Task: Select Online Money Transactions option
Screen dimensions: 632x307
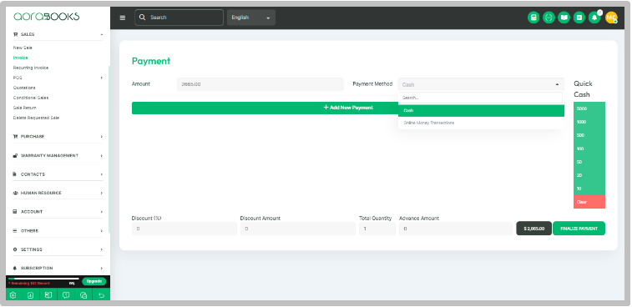Action: click(x=481, y=123)
